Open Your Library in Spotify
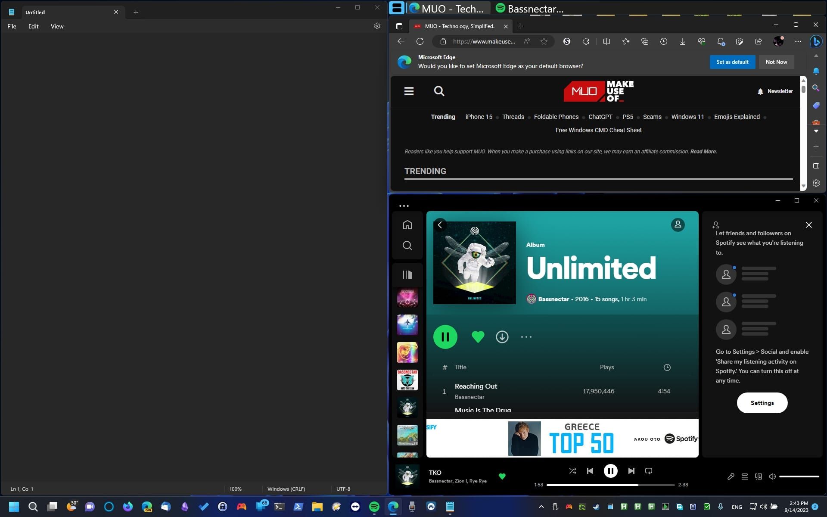Screen dimensions: 827x517 point(407,274)
